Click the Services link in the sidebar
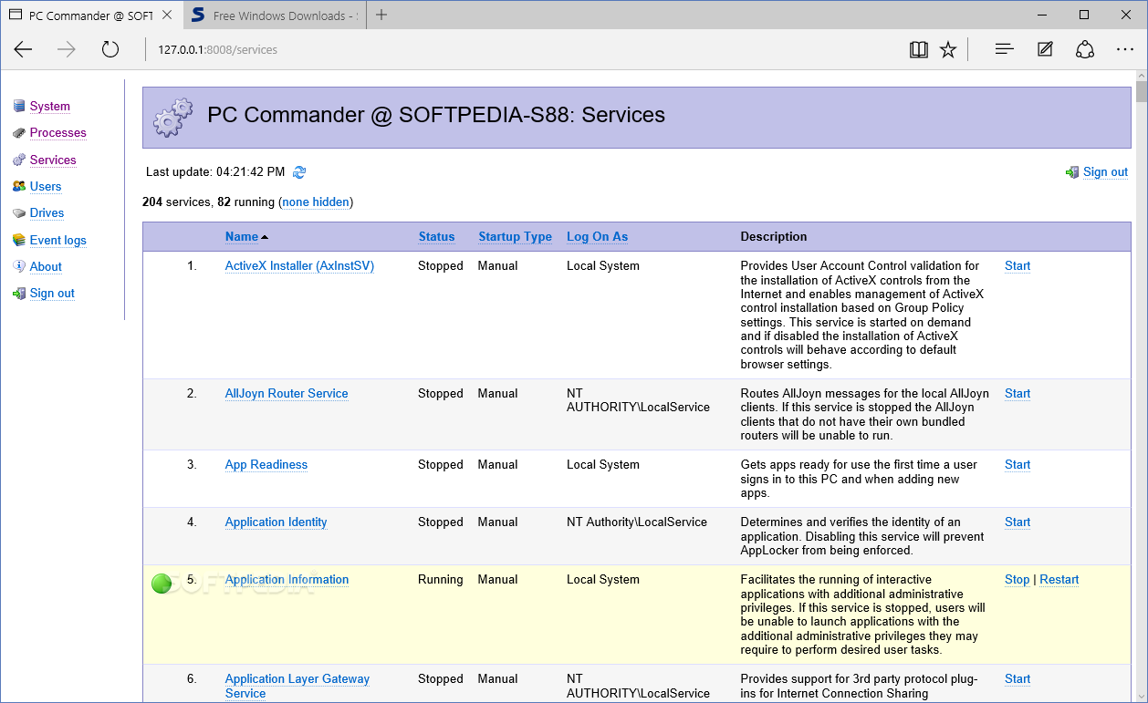Viewport: 1148px width, 703px height. click(53, 160)
